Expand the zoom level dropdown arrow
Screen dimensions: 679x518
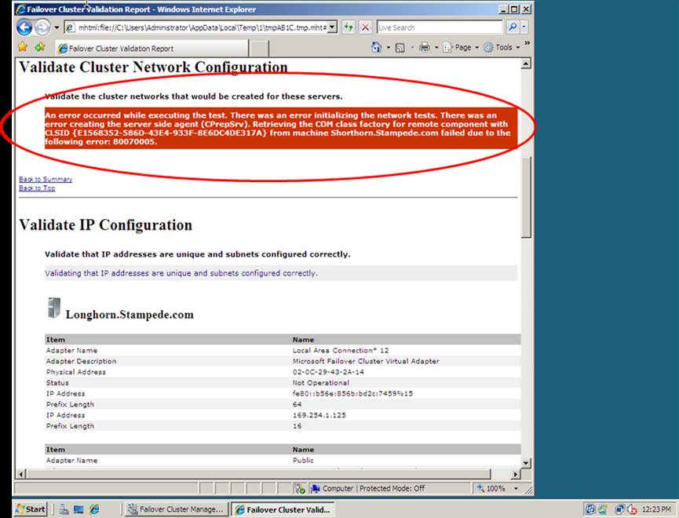(516, 488)
